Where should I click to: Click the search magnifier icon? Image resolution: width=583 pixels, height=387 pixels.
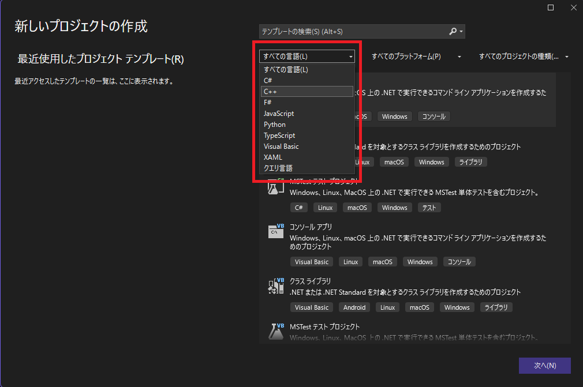tap(453, 32)
